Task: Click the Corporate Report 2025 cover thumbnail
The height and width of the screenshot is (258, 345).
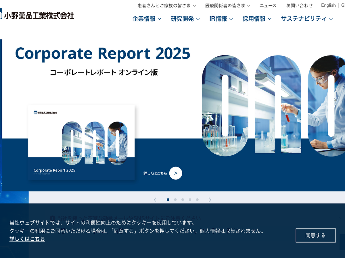Action: (x=81, y=142)
